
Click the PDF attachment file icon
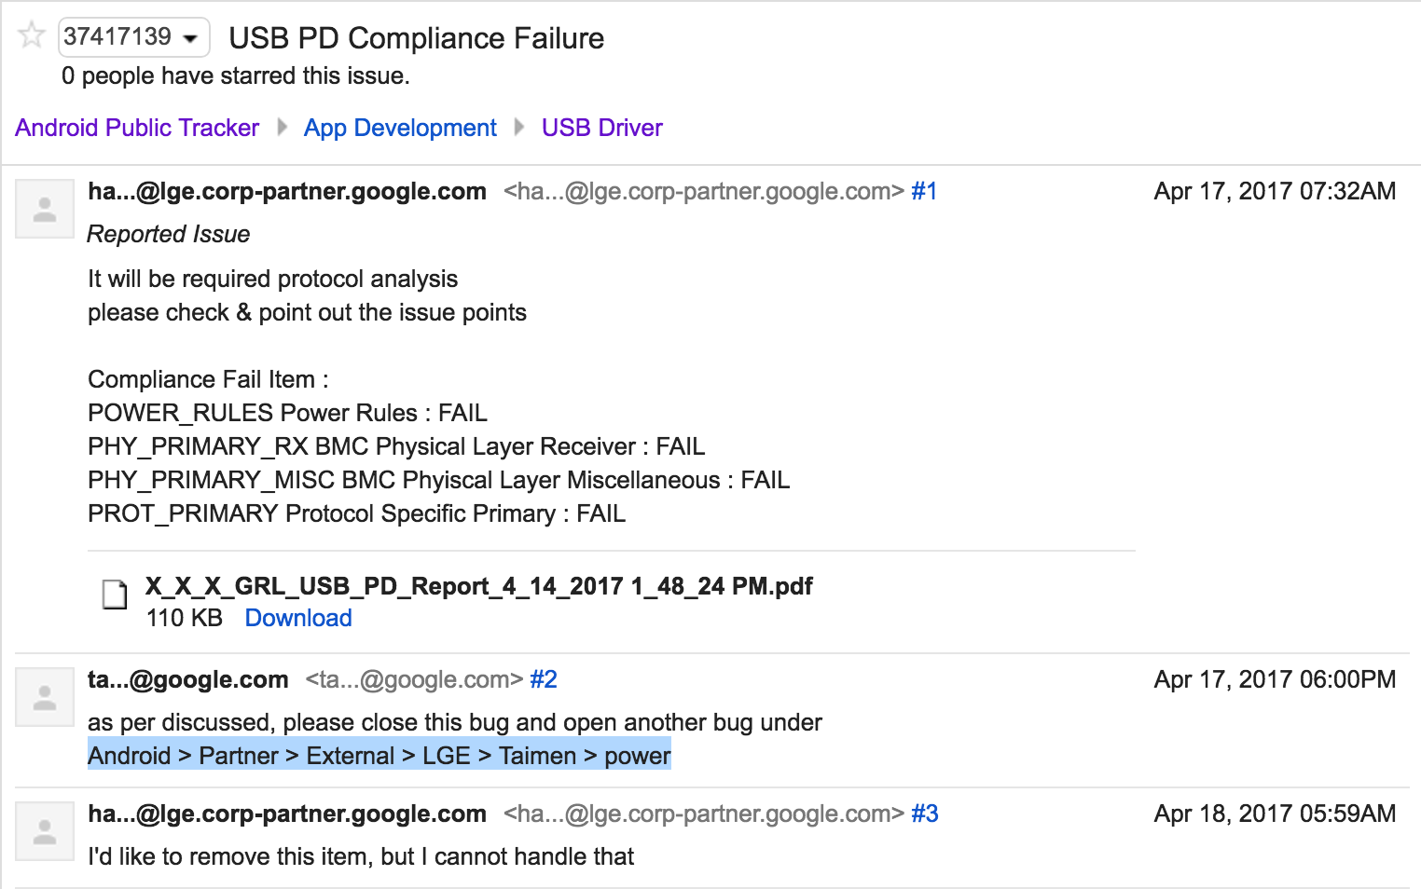(115, 594)
